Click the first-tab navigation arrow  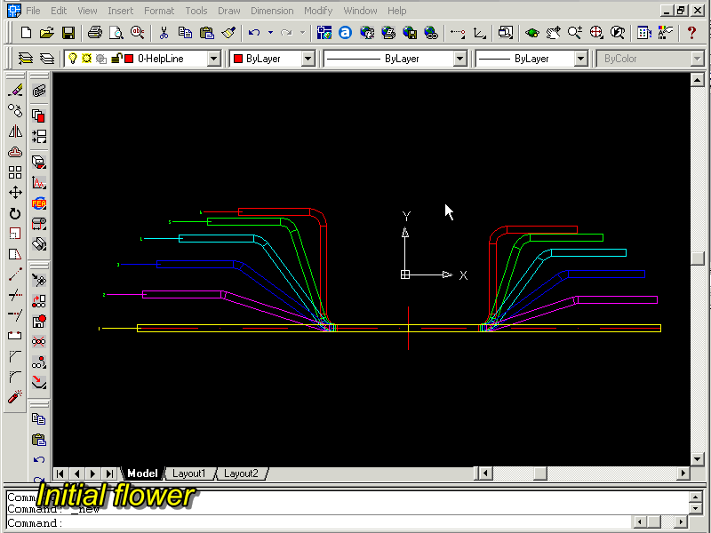[x=60, y=473]
